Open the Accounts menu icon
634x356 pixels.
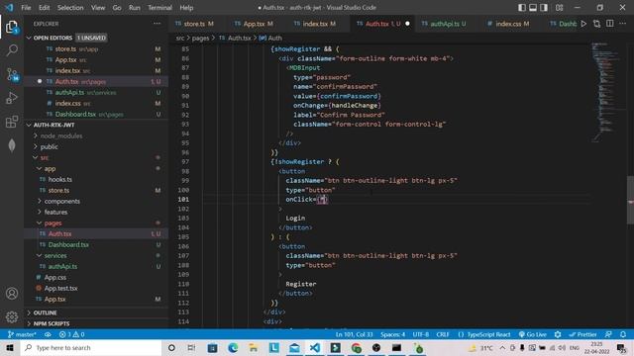(12, 294)
